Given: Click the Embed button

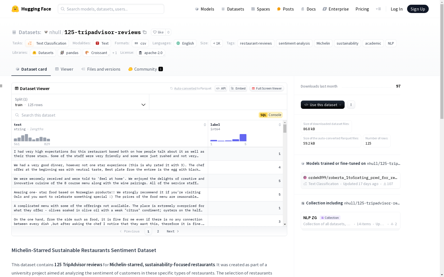Looking at the screenshot, I should (x=238, y=88).
